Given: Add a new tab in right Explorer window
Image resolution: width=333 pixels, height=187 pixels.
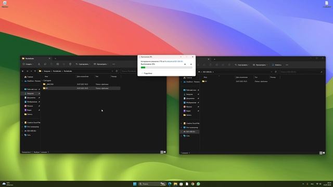Looking at the screenshot, I should (x=214, y=59).
